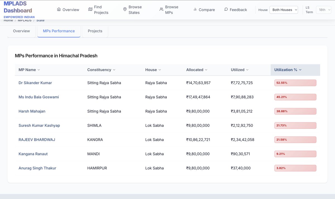Screen dimensions: 335x199
Task: Select the MPs Performance tab
Action: 59,31
